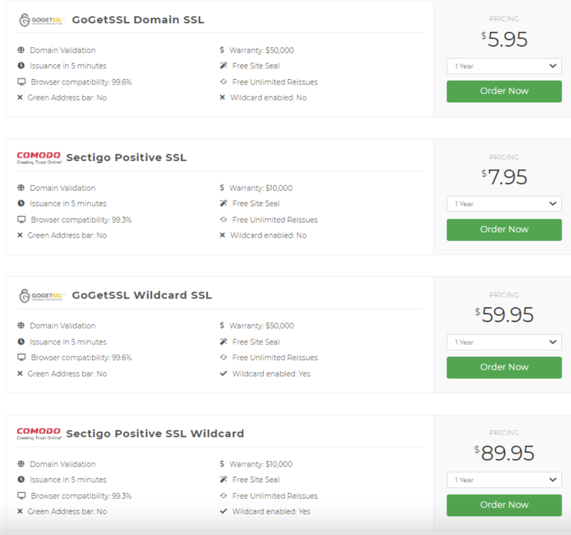Click dollar warranty icon in Sectigo Wildcard card
The height and width of the screenshot is (535, 571).
click(222, 464)
